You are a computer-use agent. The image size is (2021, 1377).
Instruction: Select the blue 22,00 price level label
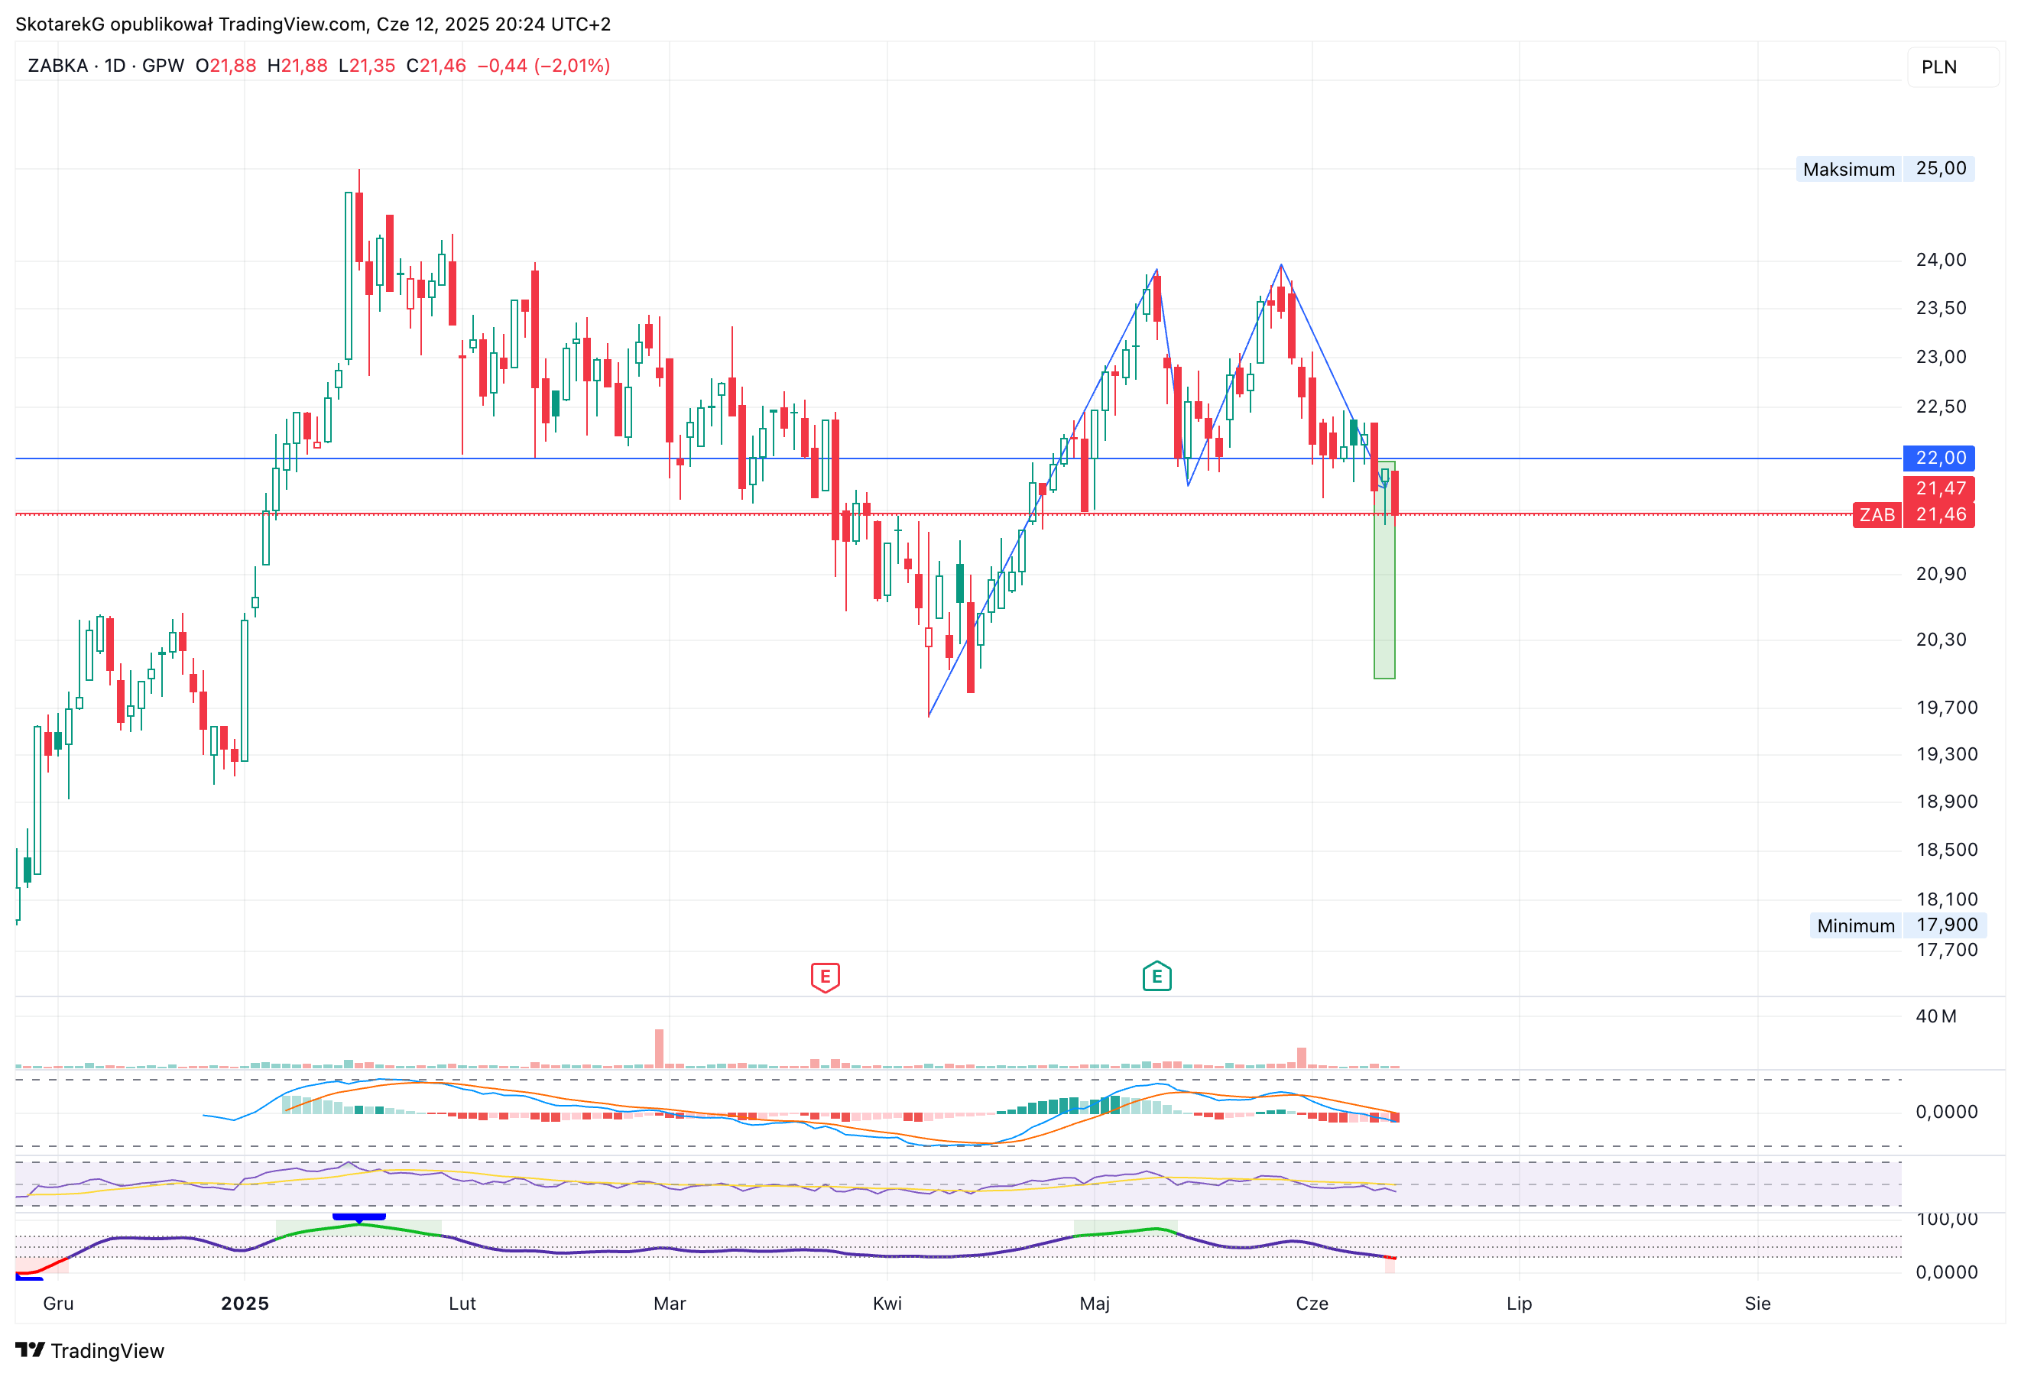1939,457
